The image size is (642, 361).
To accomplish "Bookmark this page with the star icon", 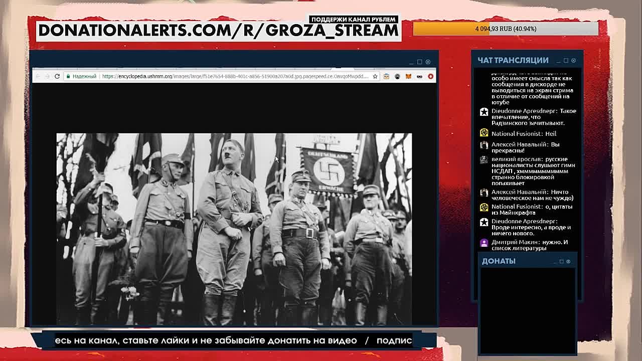I will point(375,76).
